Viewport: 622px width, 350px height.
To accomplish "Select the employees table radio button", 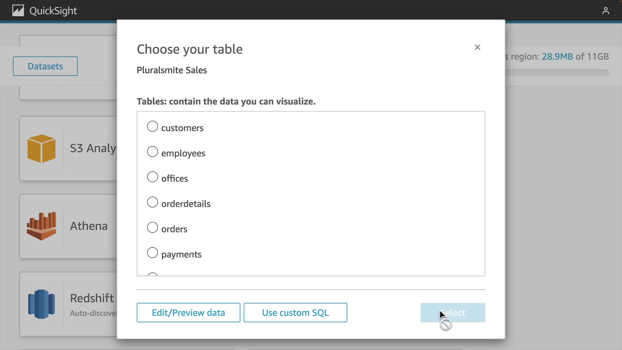I will (x=153, y=152).
